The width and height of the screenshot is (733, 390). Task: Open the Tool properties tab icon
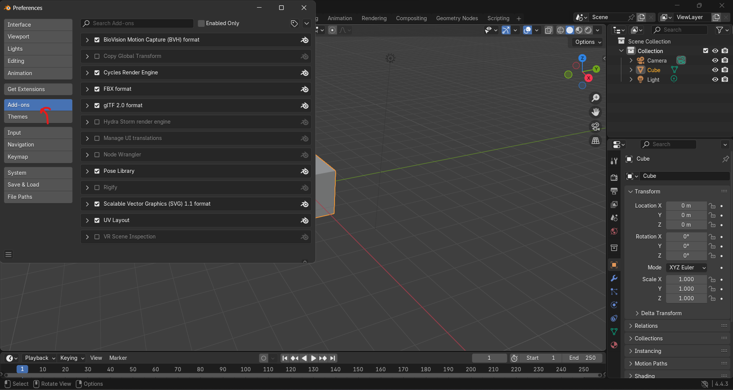click(x=614, y=161)
